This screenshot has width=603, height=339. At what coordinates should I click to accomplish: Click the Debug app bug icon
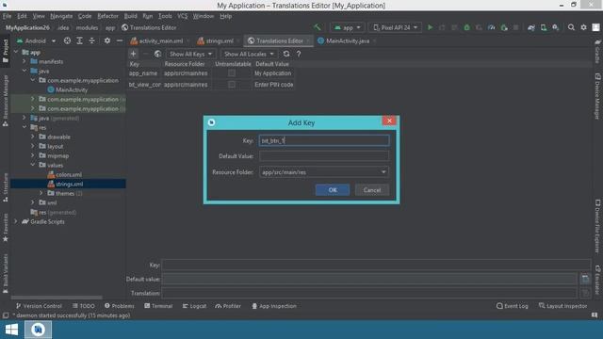coord(466,27)
